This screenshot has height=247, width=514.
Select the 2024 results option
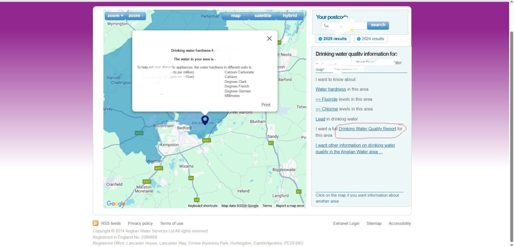(370, 39)
